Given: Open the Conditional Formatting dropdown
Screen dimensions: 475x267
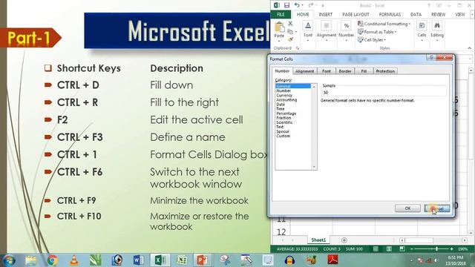Looking at the screenshot, I should tap(384, 24).
